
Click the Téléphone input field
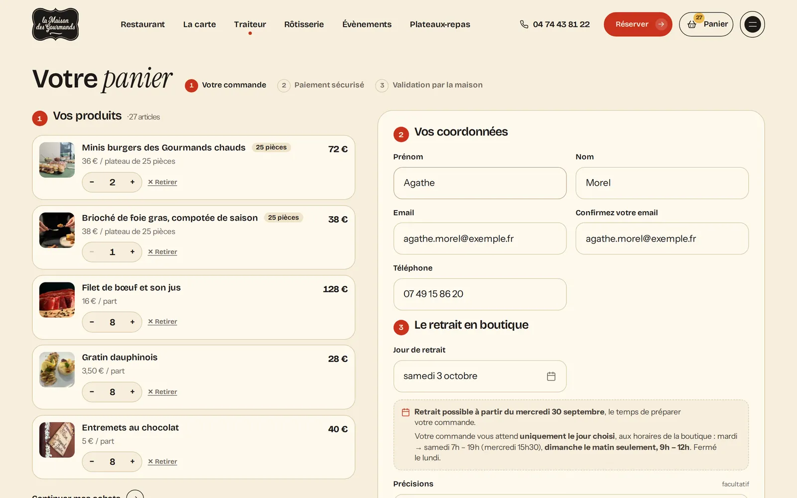pos(480,294)
